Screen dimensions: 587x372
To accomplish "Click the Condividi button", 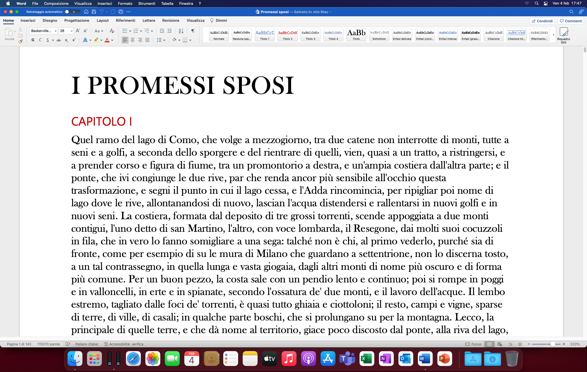I will click(x=542, y=21).
